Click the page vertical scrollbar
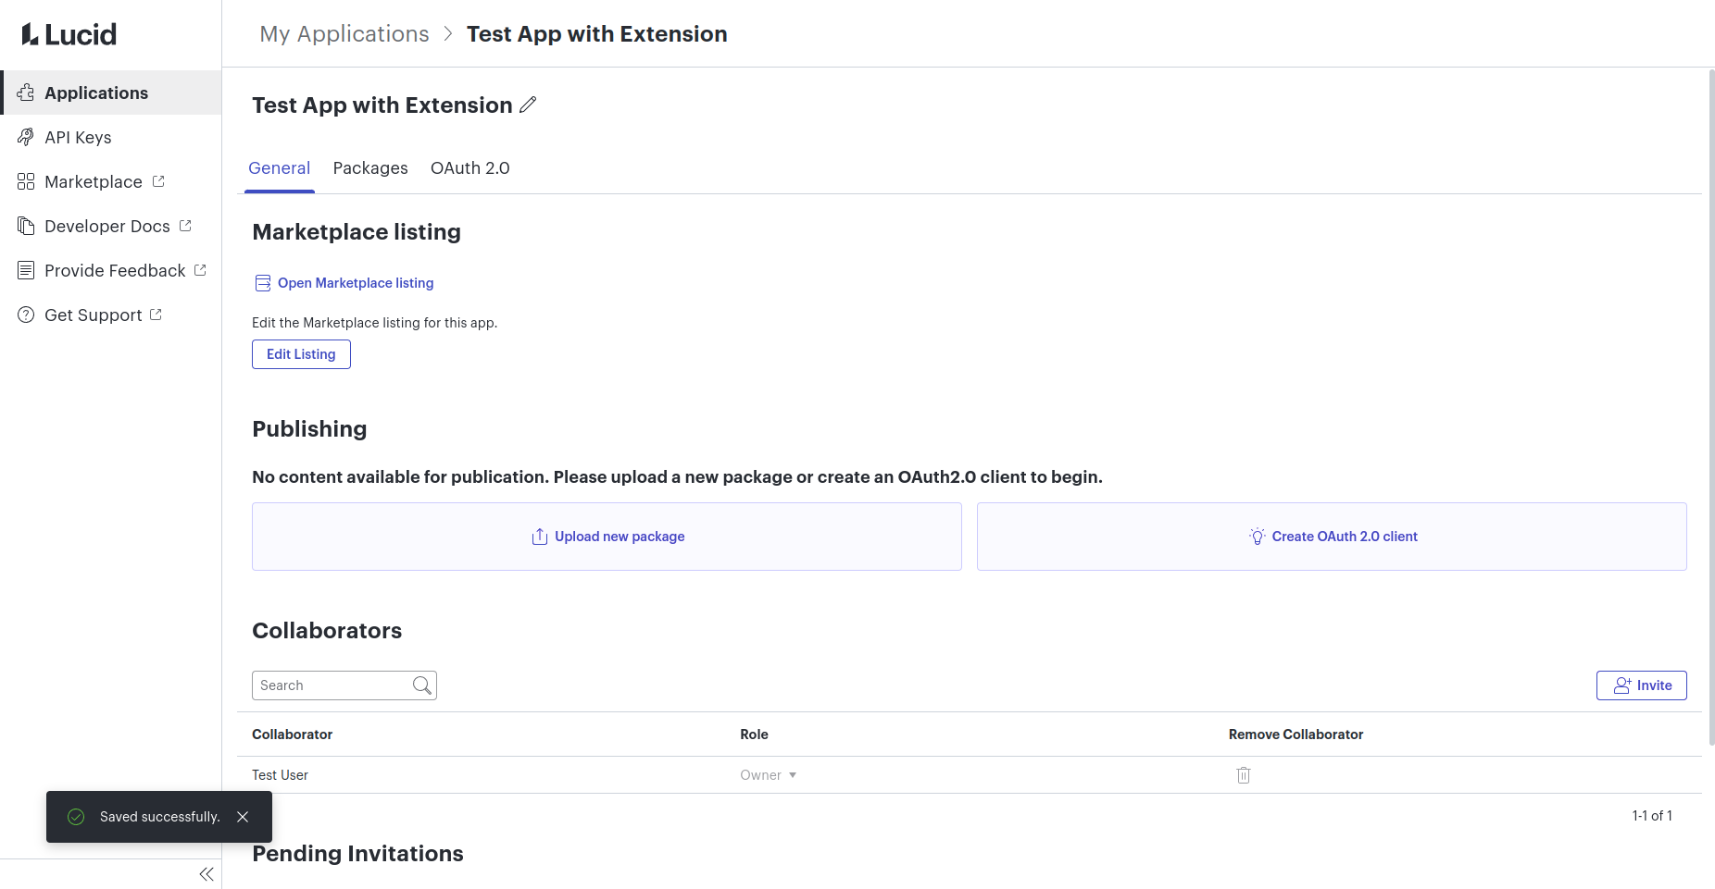 coord(1711,407)
